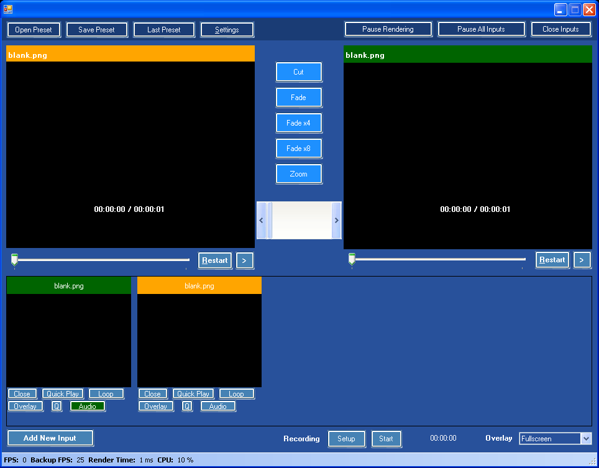Open the application icon in the title bar

pyautogui.click(x=8, y=9)
